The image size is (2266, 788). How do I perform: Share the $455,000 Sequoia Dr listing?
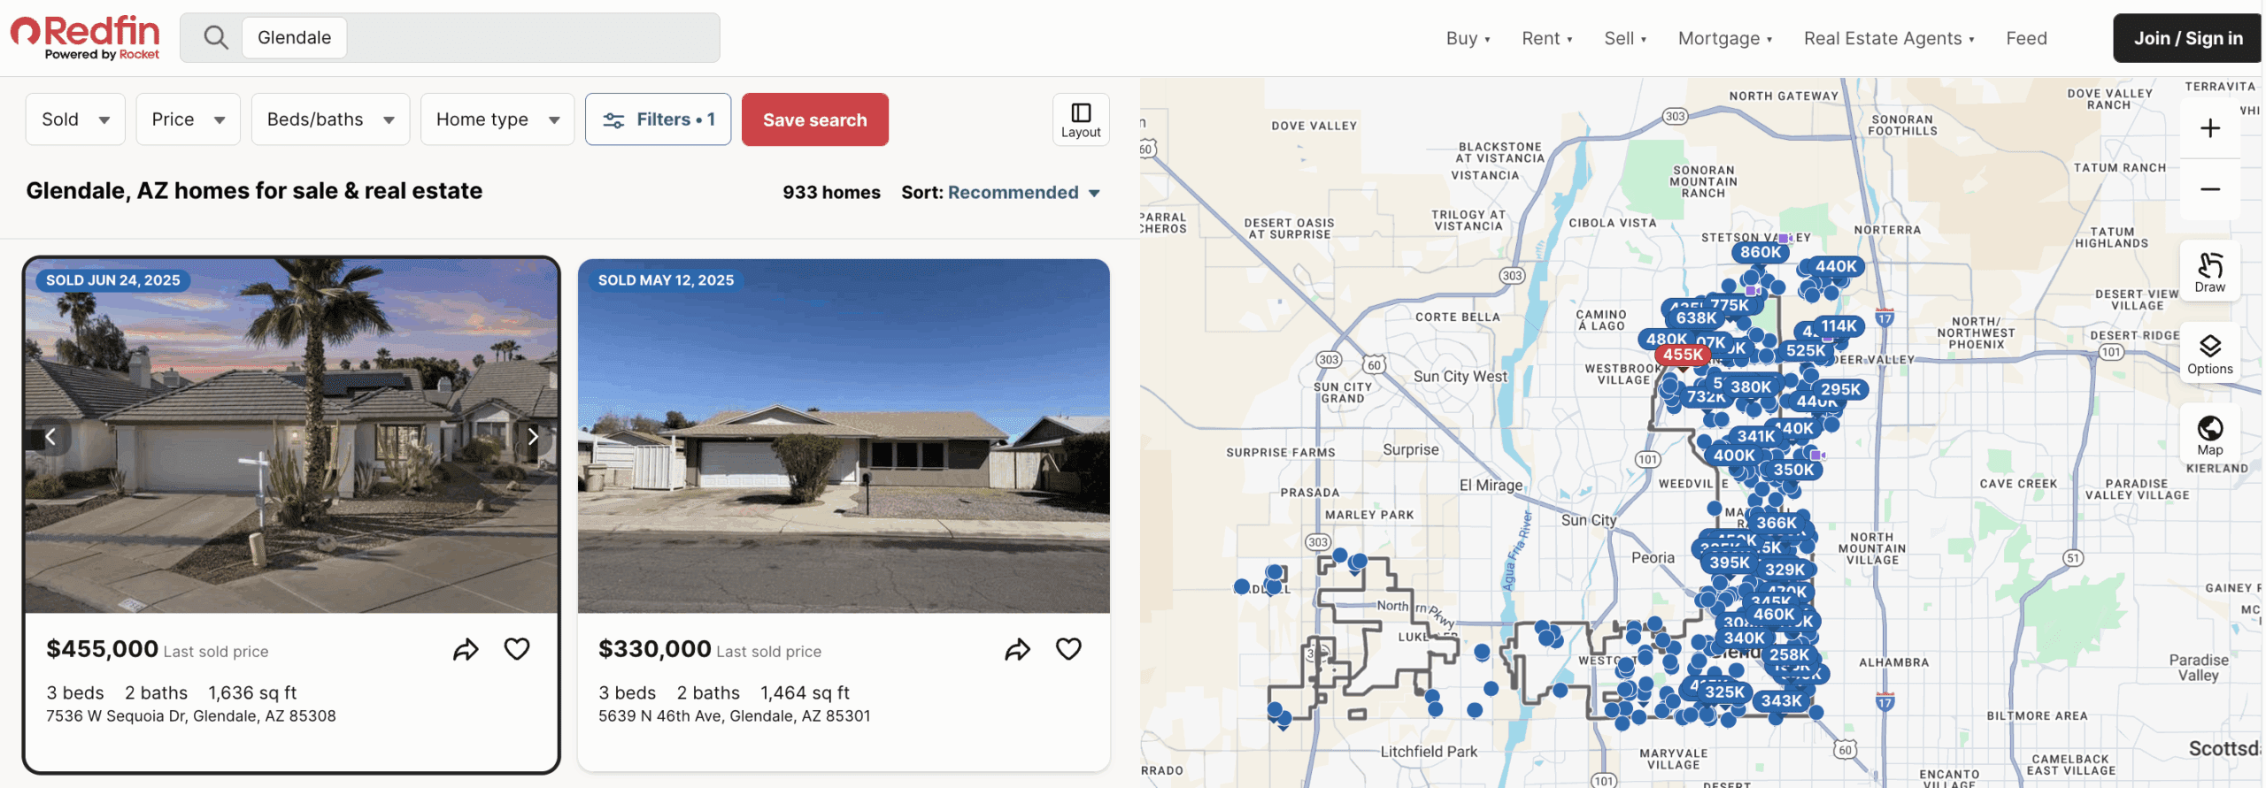466,650
